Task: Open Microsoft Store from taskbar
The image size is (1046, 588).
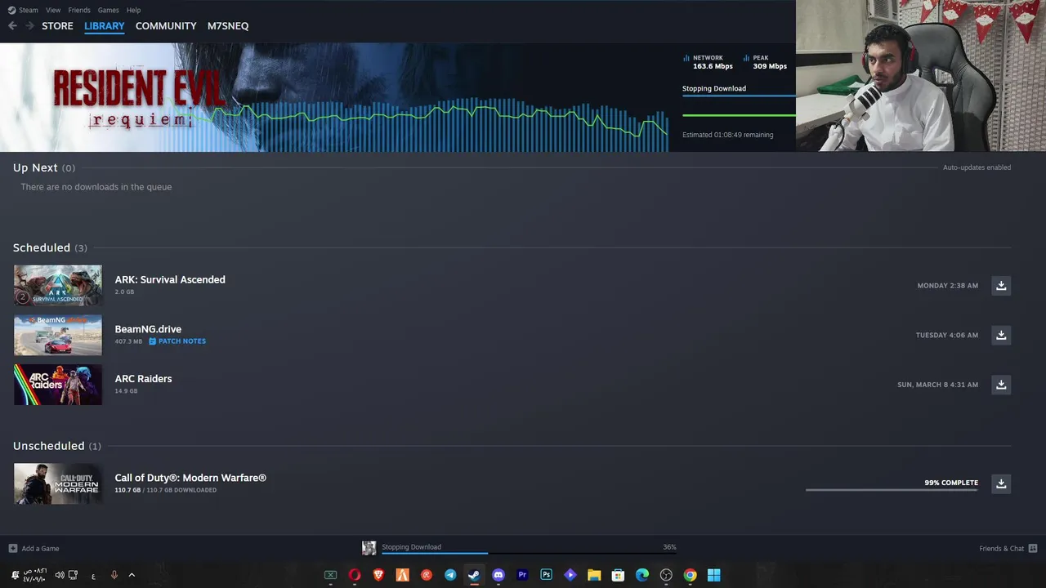Action: click(x=618, y=575)
